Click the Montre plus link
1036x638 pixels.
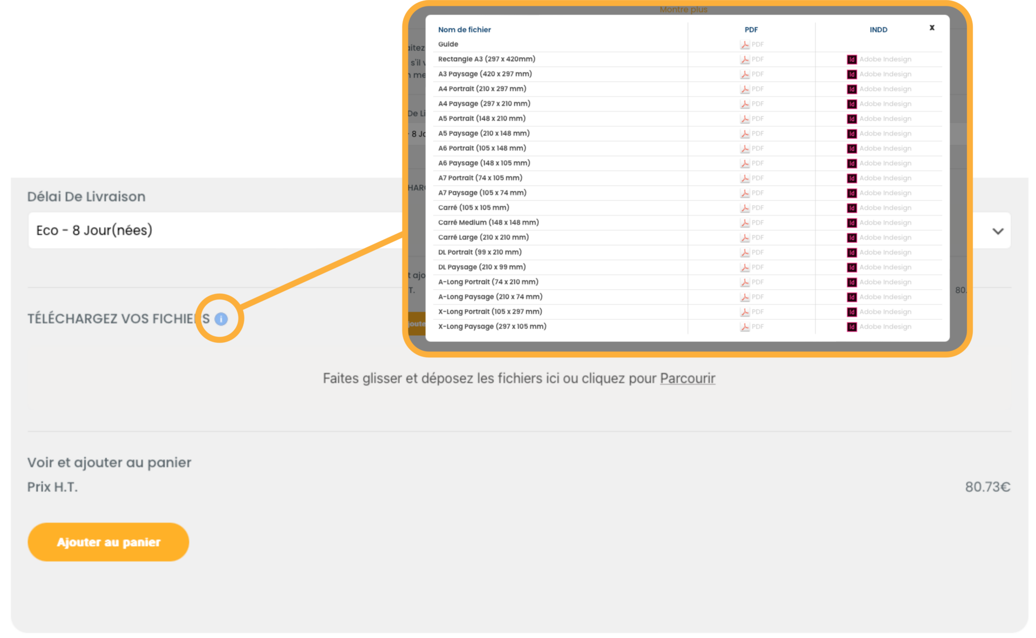(683, 9)
